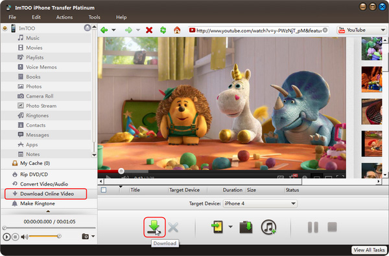
Task: Click the export to folder icon
Action: tap(246, 227)
